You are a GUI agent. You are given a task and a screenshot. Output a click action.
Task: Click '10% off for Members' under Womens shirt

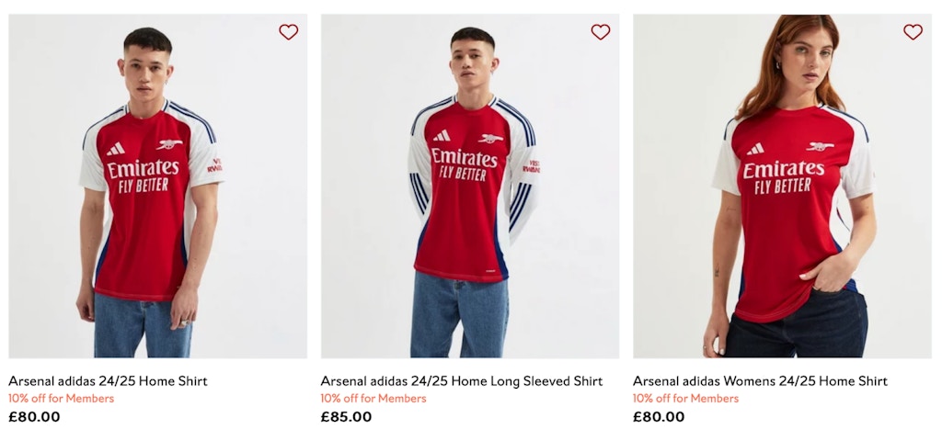click(x=685, y=399)
